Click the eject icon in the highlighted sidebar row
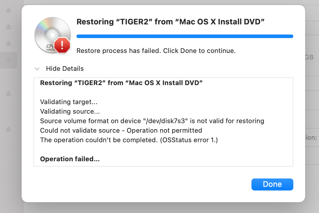The height and width of the screenshot is (213, 319). pyautogui.click(x=8, y=60)
